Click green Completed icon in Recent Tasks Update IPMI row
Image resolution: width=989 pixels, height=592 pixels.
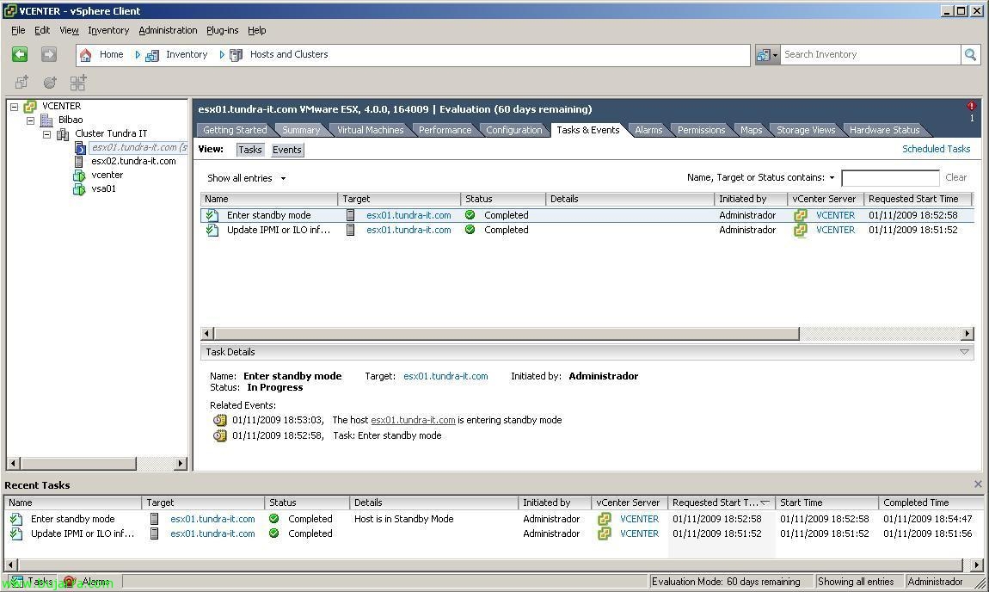(273, 533)
